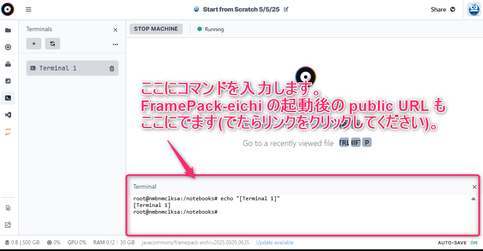Open the bottom puzzle sidebar icon
Viewport: 483px width, 251px height.
coord(8,225)
